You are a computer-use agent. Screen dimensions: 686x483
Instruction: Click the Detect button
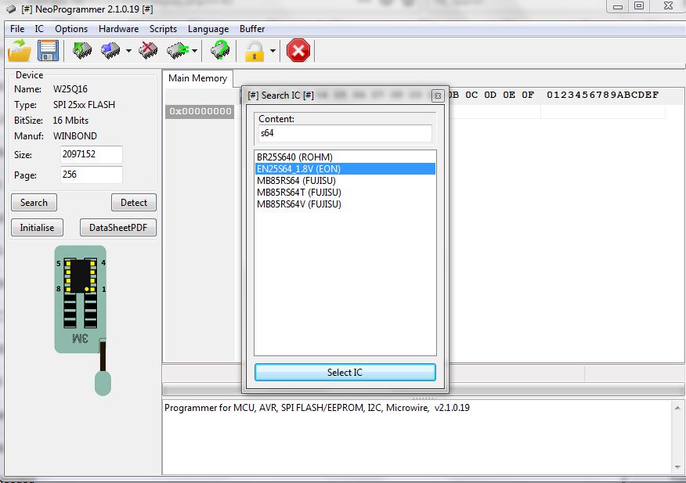(134, 203)
